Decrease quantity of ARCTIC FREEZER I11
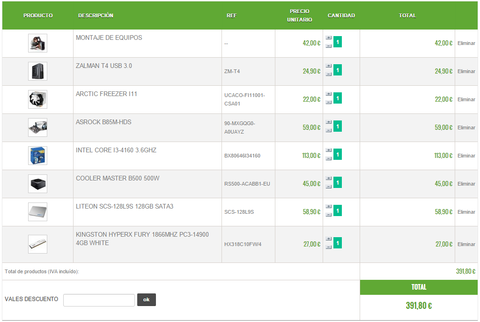Image resolution: width=480 pixels, height=322 pixels. click(328, 102)
